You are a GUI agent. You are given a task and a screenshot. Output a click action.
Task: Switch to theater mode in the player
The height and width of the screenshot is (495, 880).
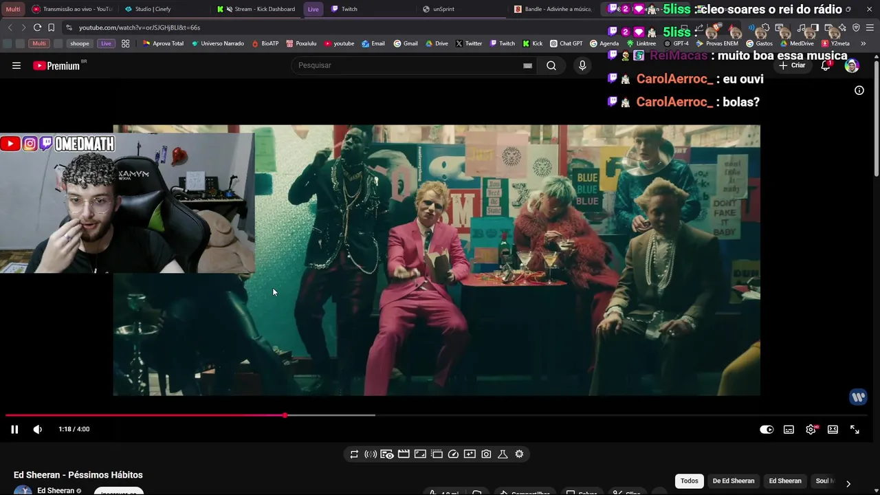[833, 430]
